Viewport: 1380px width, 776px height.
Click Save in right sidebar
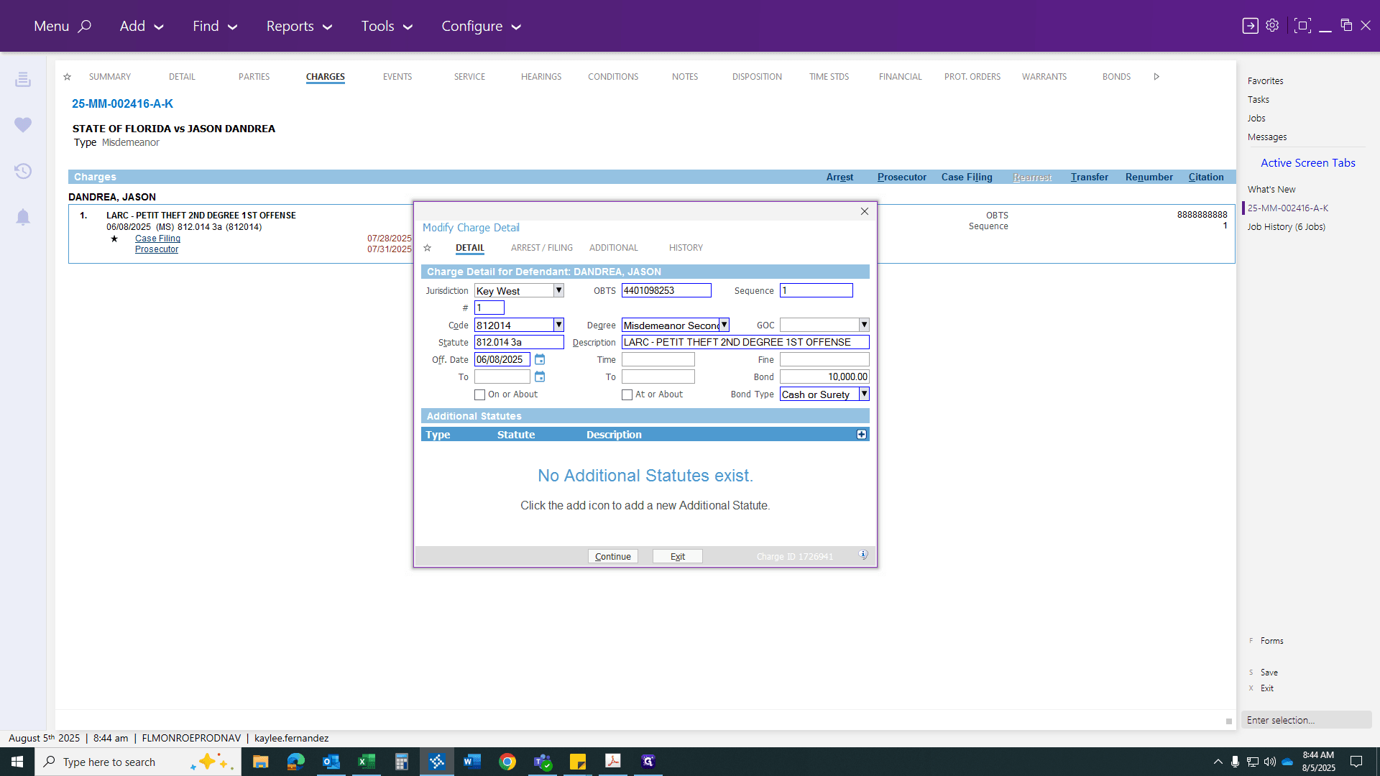1269,673
